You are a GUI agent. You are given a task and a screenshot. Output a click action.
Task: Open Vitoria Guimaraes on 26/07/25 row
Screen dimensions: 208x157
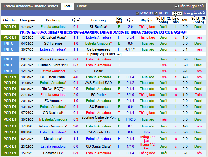pos(53,59)
